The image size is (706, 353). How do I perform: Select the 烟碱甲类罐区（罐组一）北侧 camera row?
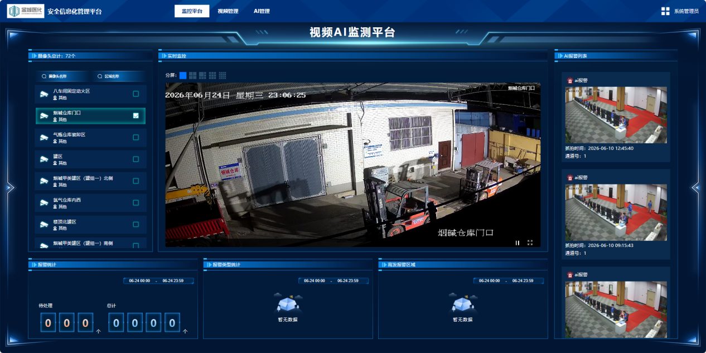[x=91, y=181]
